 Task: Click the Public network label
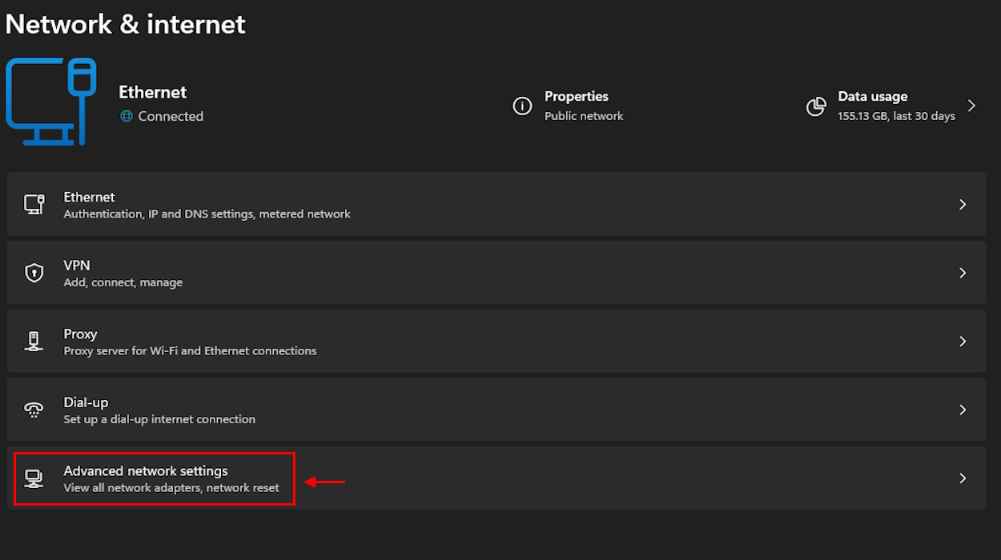(x=584, y=115)
